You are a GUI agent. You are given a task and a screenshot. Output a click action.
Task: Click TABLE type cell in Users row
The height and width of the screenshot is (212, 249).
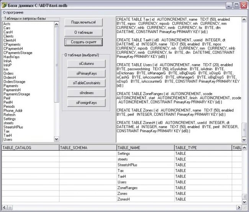(203, 182)
